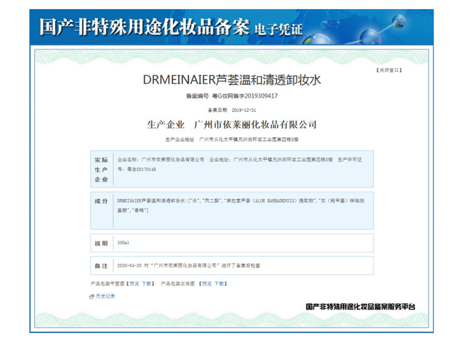456x361 pixels.
Task: Click license number 粤妆20170148
Action: pos(141,170)
